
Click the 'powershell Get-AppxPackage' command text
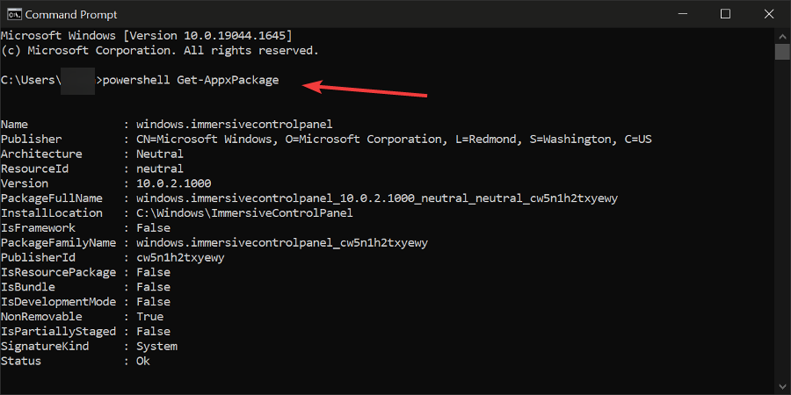pos(191,80)
